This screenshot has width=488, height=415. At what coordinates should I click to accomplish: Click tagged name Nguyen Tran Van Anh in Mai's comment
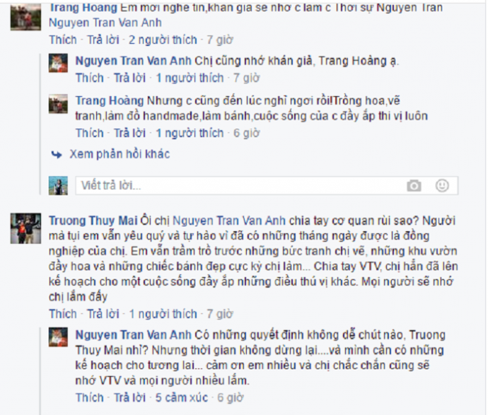pos(228,221)
